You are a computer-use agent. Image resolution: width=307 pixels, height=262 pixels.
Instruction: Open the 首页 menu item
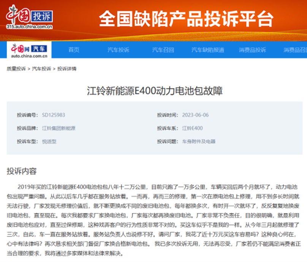tap(74, 50)
